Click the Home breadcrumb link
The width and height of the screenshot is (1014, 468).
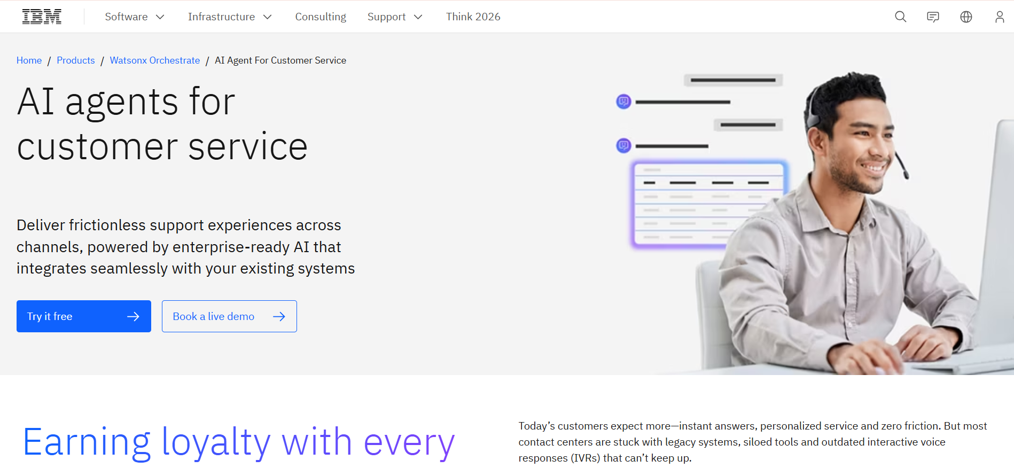pyautogui.click(x=29, y=60)
